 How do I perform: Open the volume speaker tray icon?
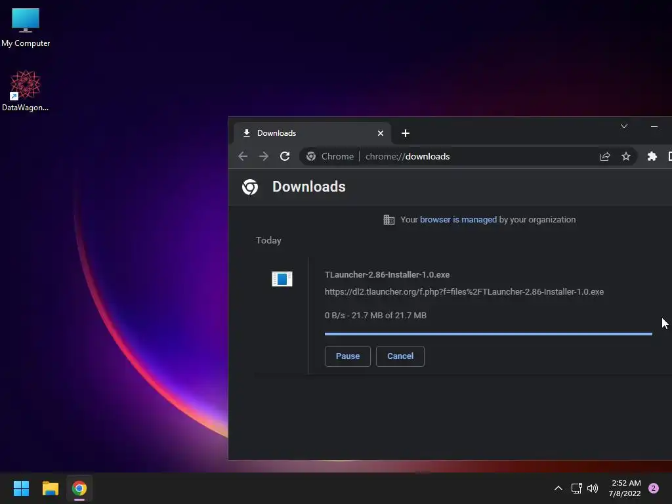(x=593, y=488)
